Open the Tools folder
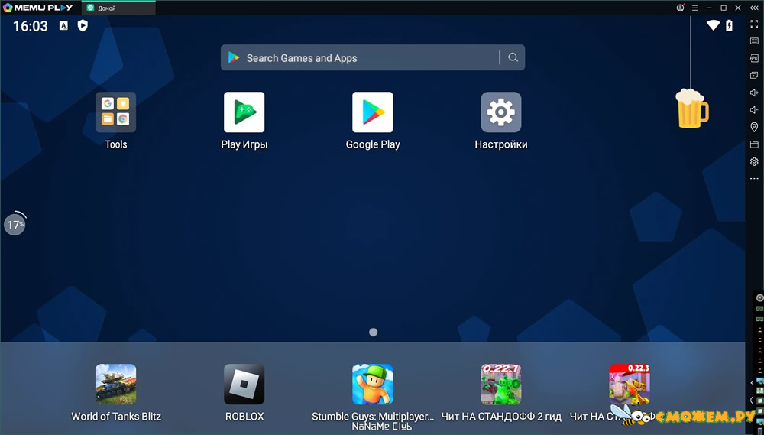Screen dimensions: 764x435 pyautogui.click(x=115, y=112)
